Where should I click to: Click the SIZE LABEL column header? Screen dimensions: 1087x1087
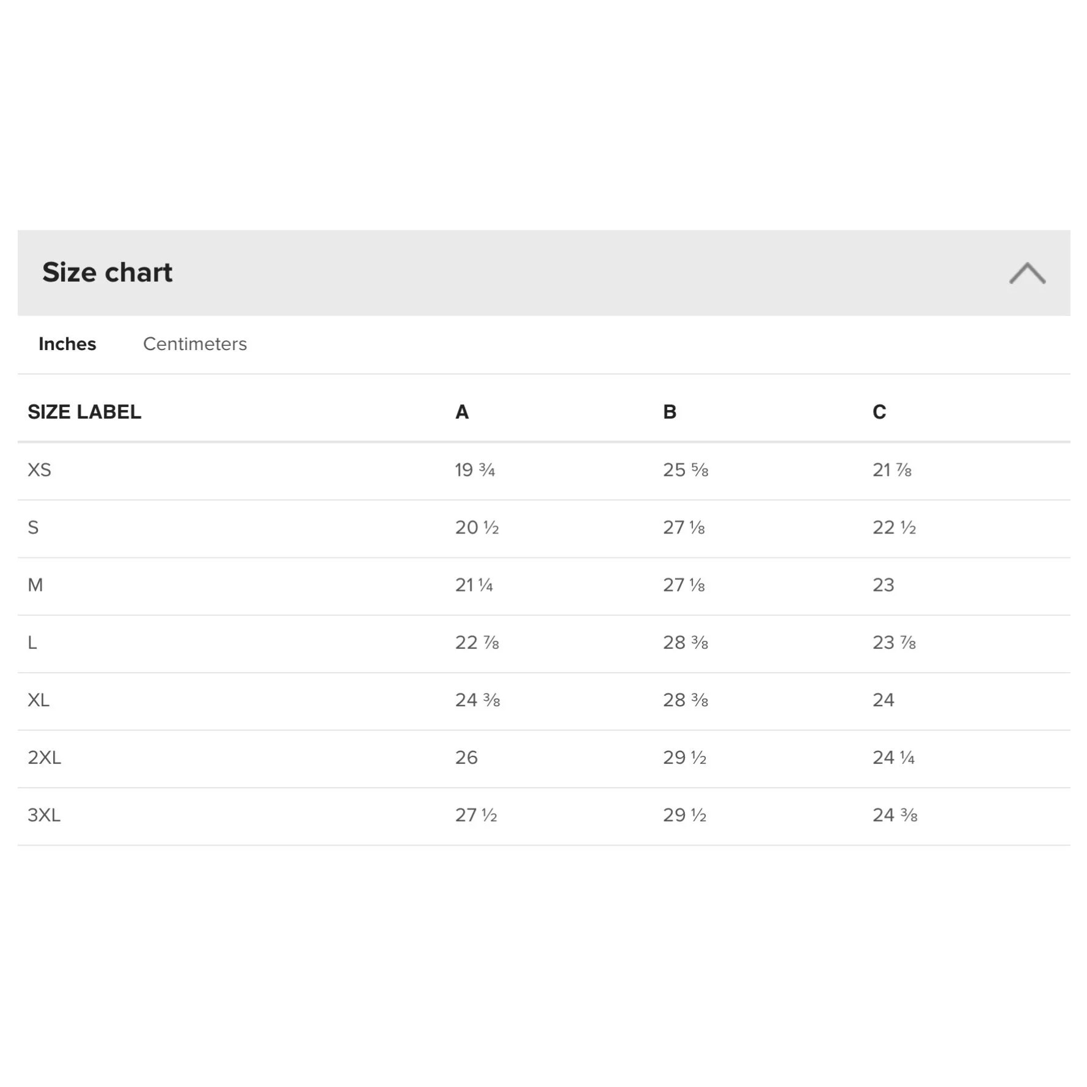coord(84,412)
